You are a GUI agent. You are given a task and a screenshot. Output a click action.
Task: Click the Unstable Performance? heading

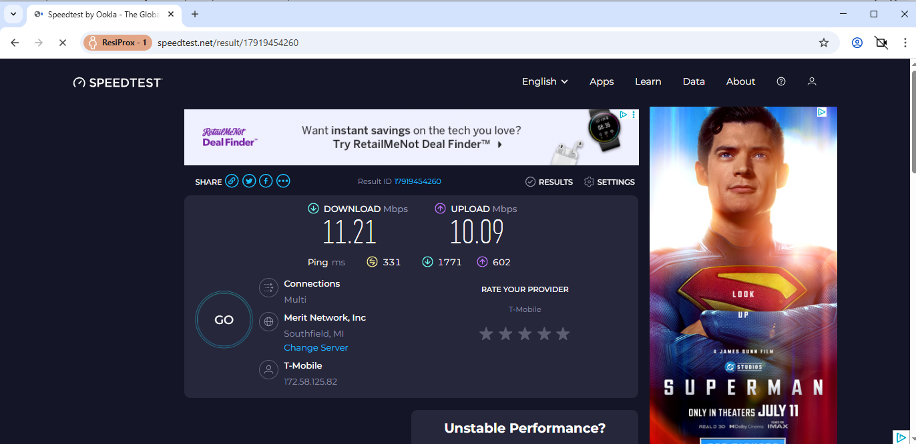point(525,428)
